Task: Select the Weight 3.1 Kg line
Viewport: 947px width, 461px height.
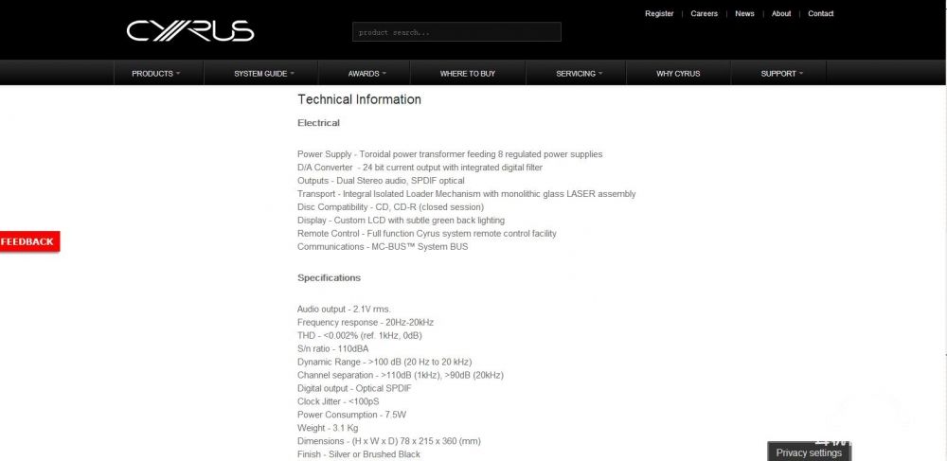Action: point(328,428)
